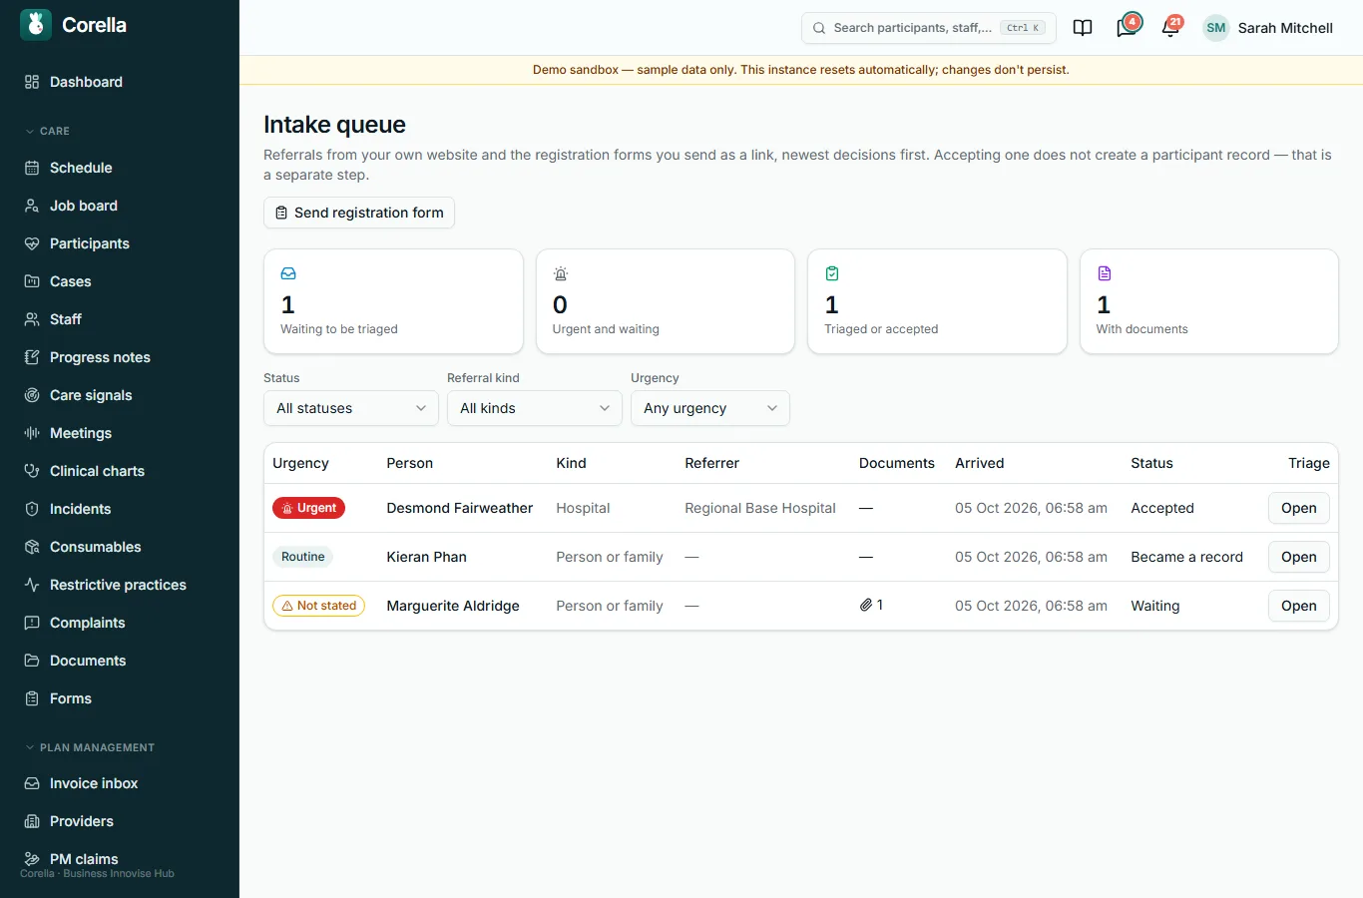
Task: Click the Meetings waveform icon
Action: [x=32, y=433]
